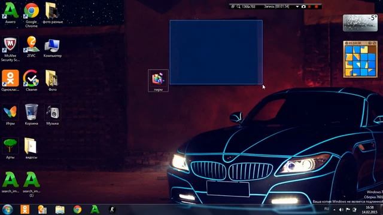Viewport: 383px width, 215px height.
Task: Select the search_im... file without (1)
Action: click(x=10, y=182)
